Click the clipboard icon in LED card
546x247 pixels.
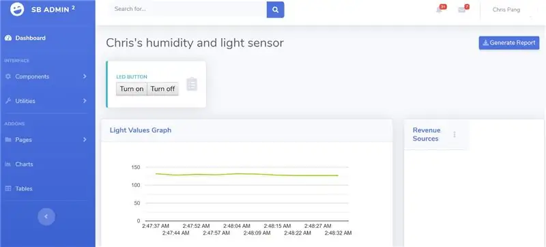click(x=192, y=84)
